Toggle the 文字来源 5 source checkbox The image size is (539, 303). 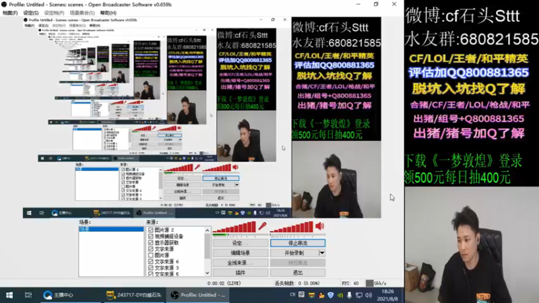pos(150,274)
